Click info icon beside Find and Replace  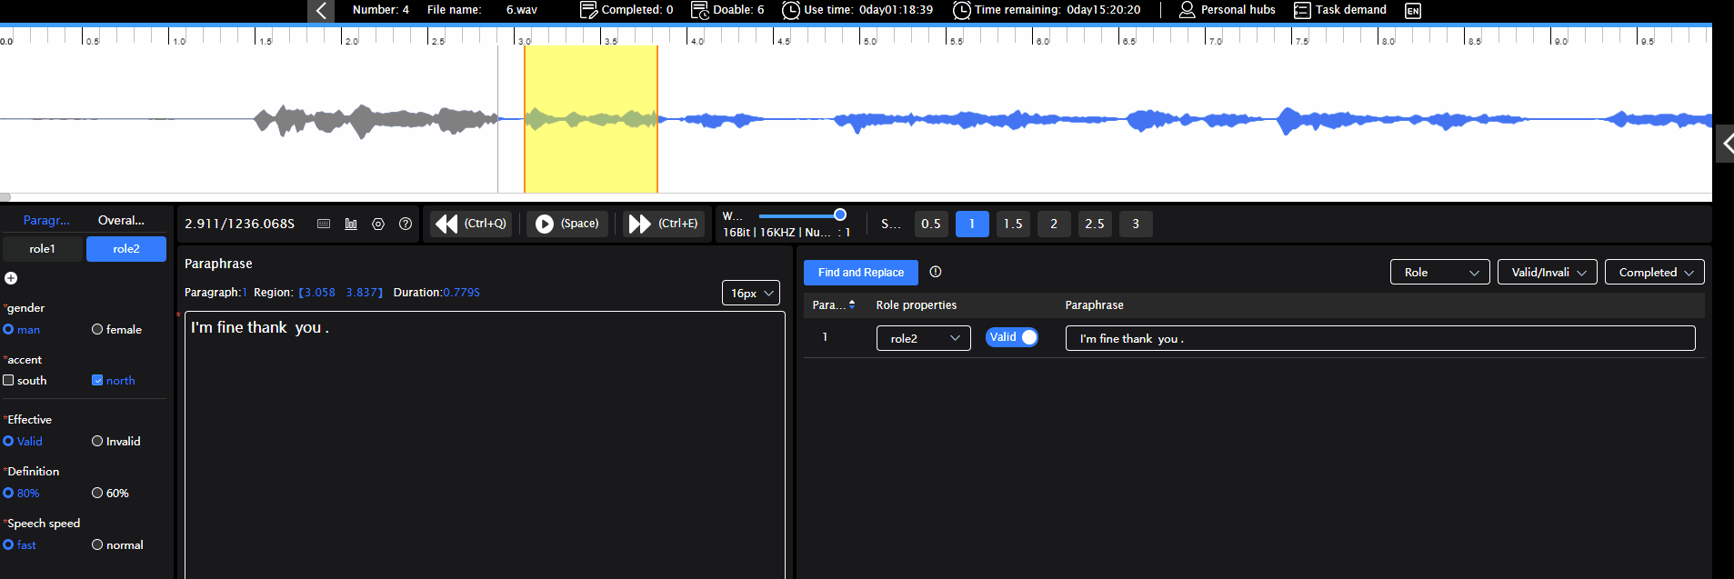point(936,272)
